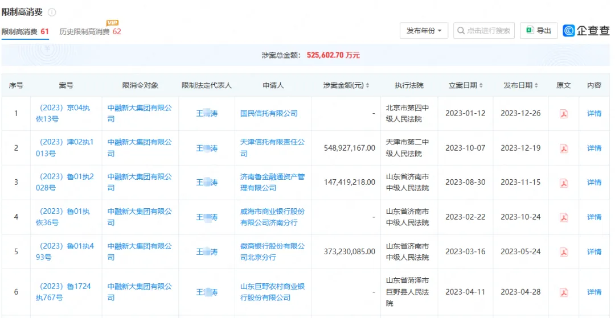615x318 pixels.
Task: Select amount 373,230,085.00 cell
Action: point(350,251)
